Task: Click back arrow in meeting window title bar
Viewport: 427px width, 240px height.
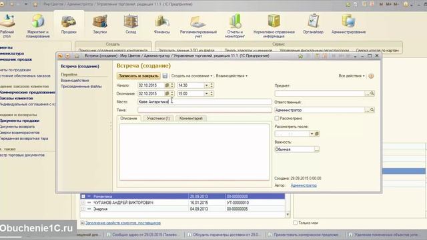Action: tap(60, 56)
